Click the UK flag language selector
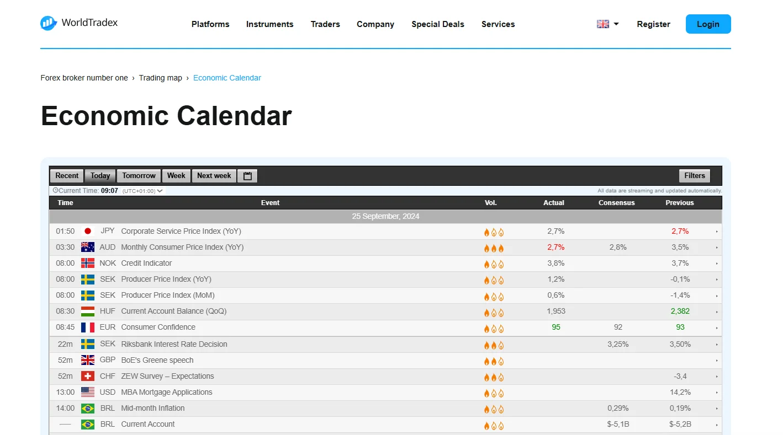This screenshot has width=783, height=435. [603, 24]
